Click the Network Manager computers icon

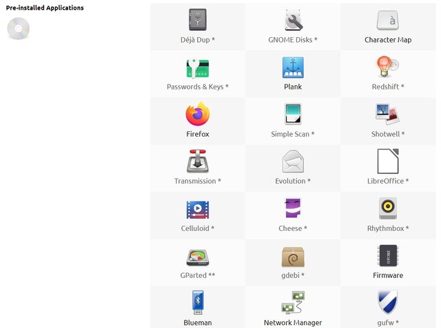pos(293,302)
